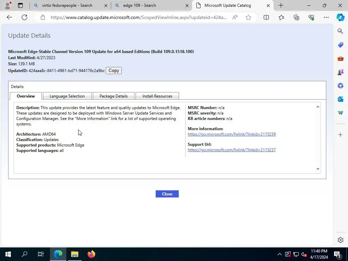Launch Firefox from taskbar

(91, 254)
